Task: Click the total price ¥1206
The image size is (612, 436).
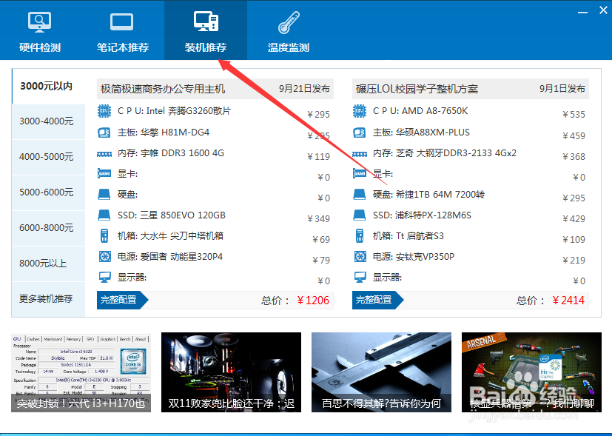Action: [x=313, y=301]
